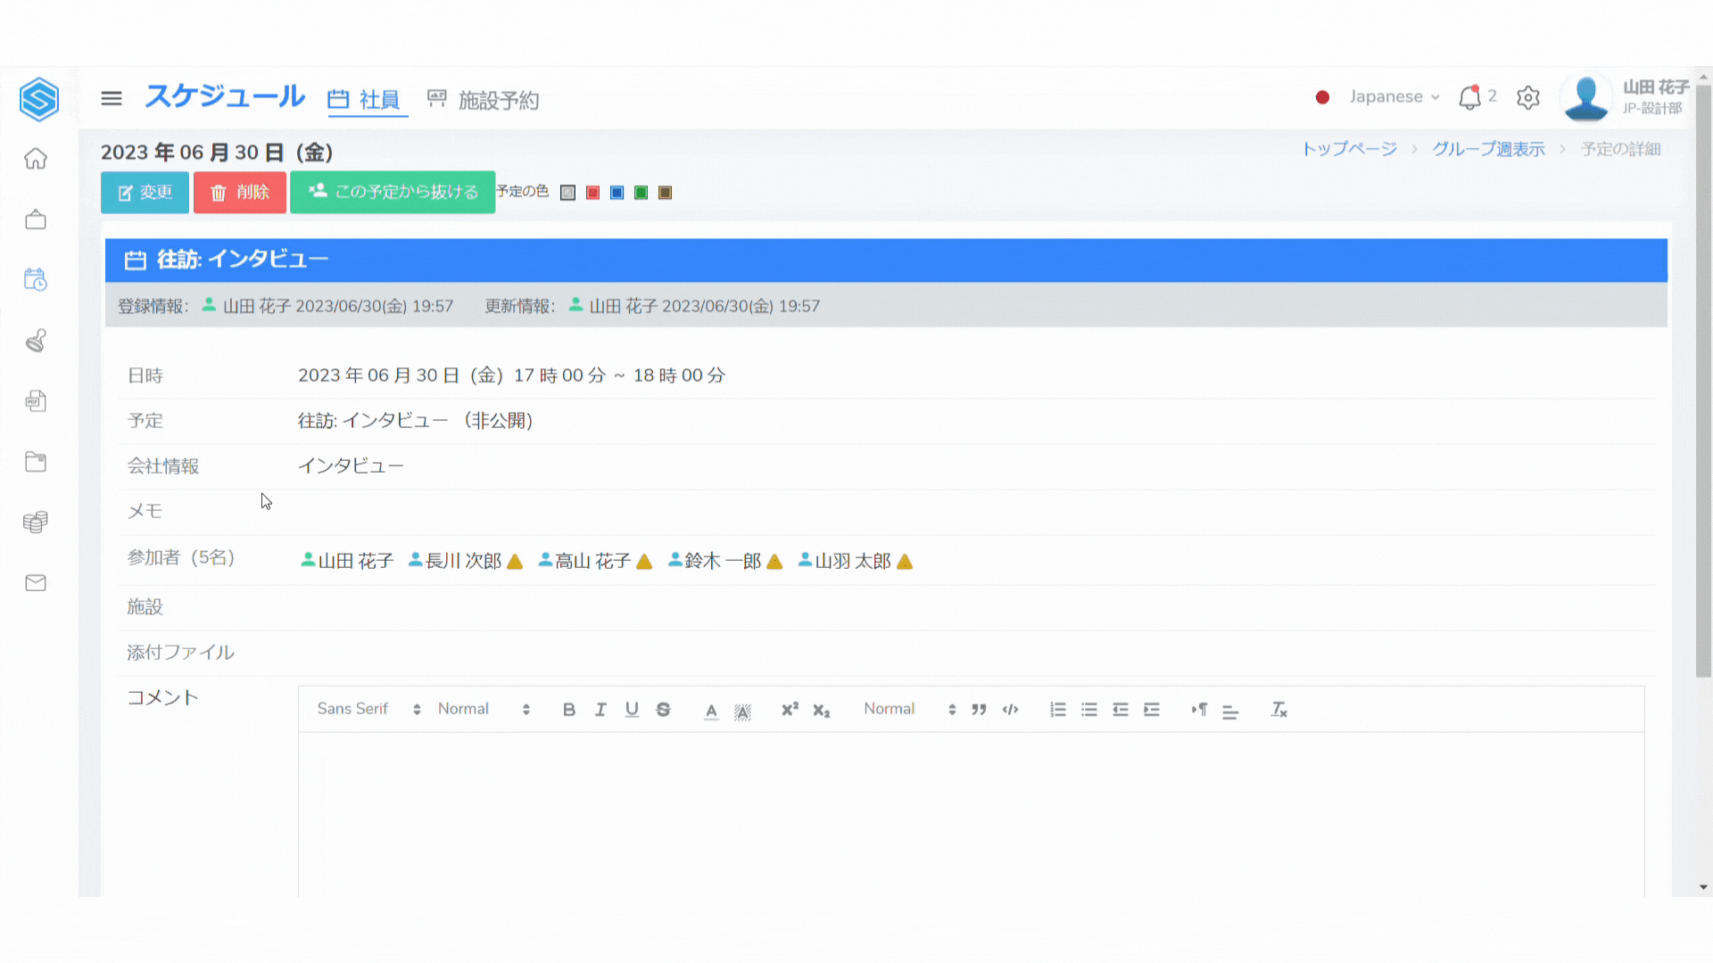
Task: Toggle strikethrough formatting
Action: 663,710
